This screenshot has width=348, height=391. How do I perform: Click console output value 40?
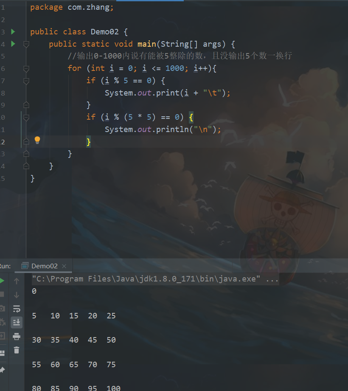74,340
